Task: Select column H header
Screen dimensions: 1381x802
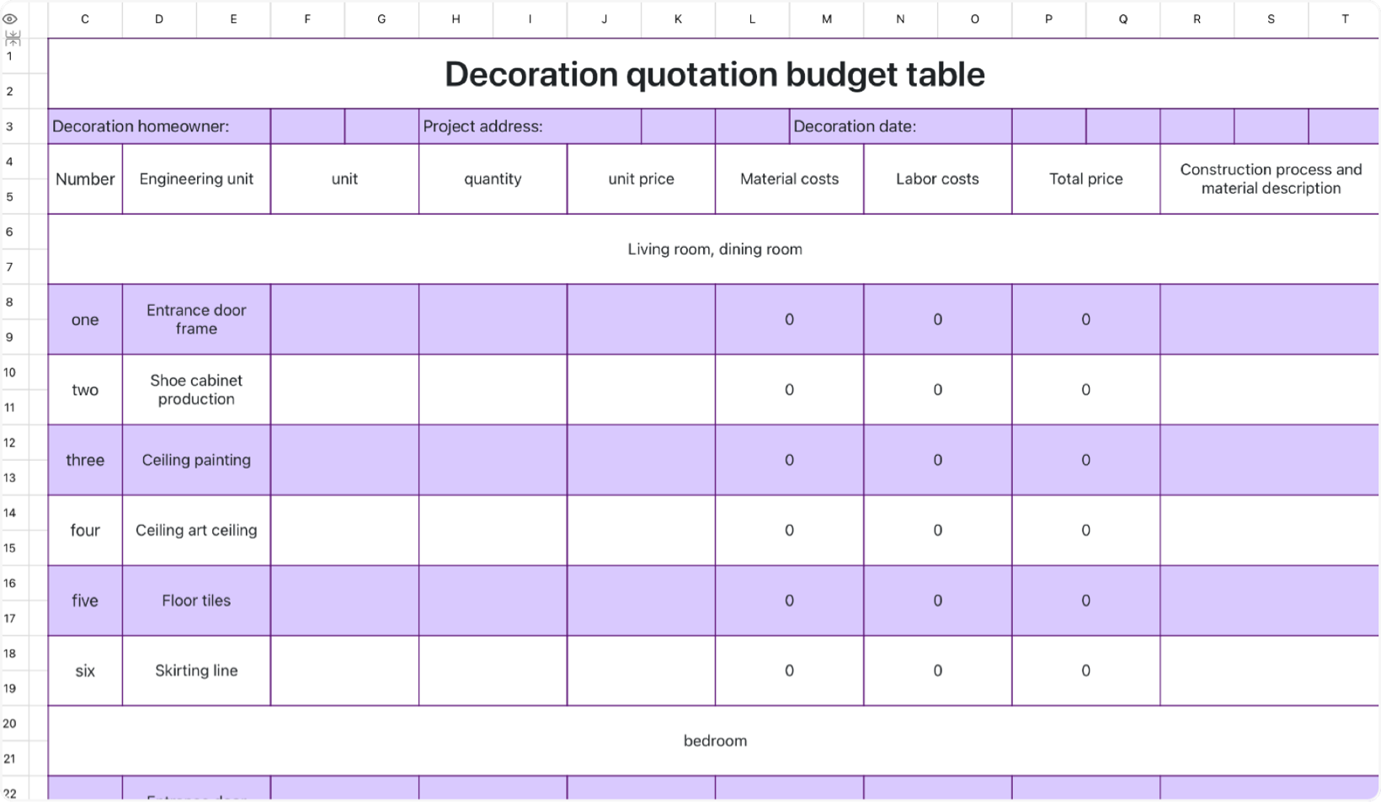Action: pos(456,19)
